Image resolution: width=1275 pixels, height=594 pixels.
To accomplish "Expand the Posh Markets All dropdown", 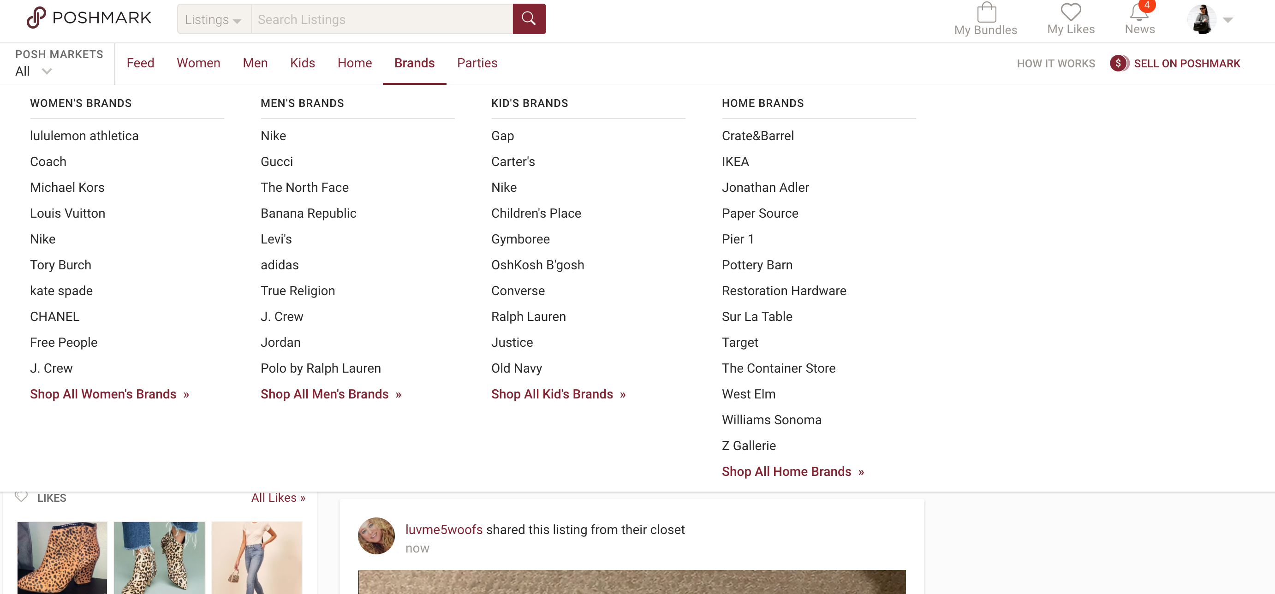I will click(x=34, y=71).
